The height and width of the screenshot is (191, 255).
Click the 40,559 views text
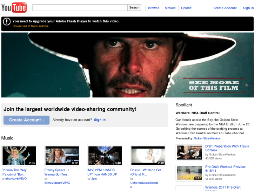point(213,158)
